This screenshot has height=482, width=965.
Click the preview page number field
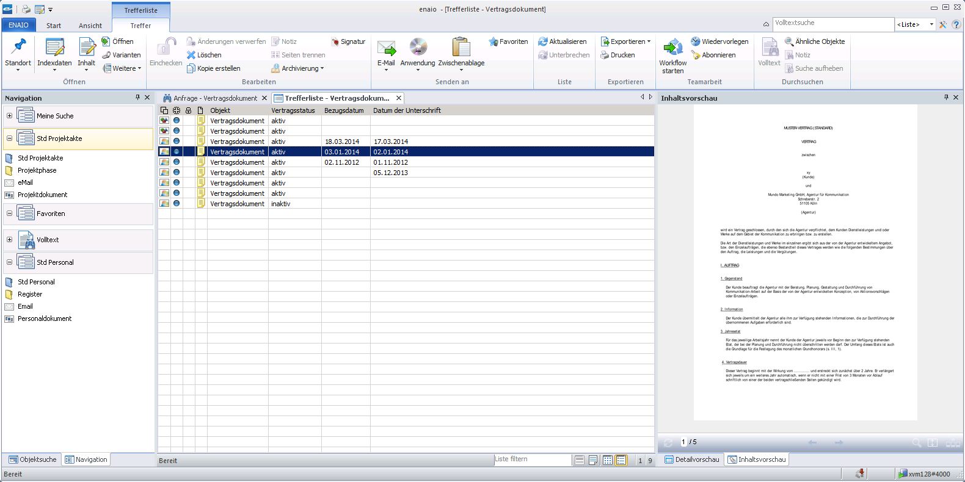(x=683, y=442)
